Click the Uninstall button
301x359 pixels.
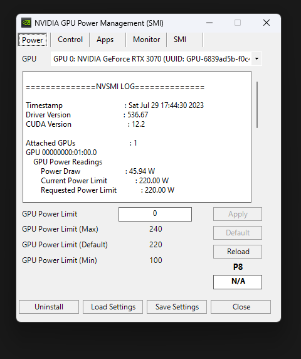point(49,307)
